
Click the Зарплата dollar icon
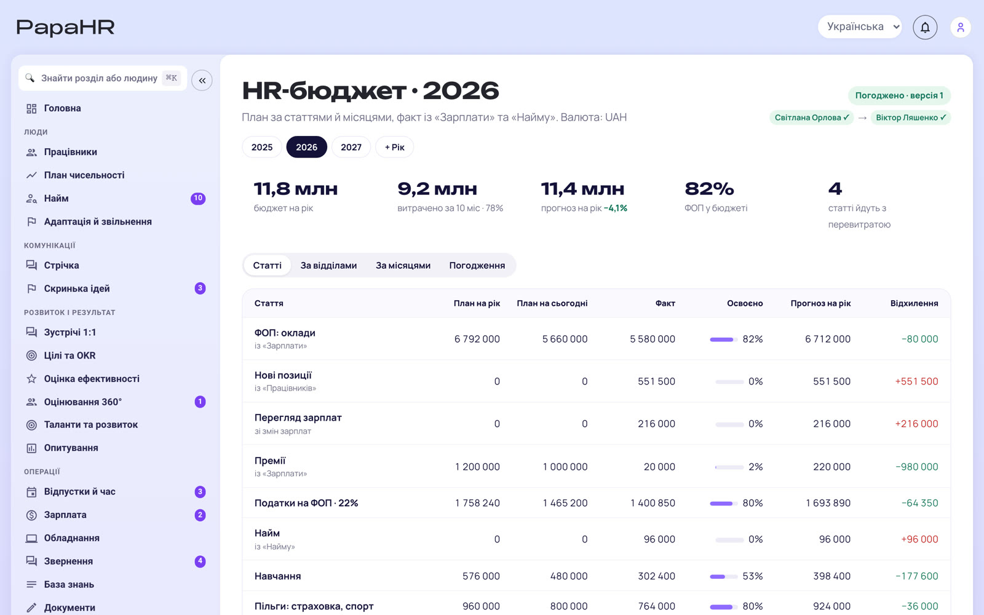(x=31, y=515)
